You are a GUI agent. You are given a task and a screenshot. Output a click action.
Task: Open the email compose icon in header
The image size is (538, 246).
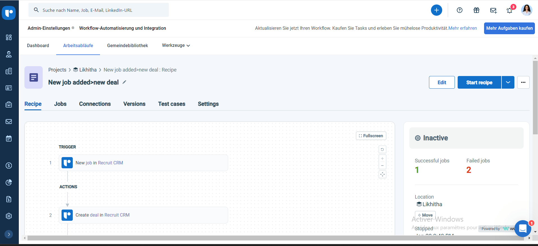[x=493, y=10]
